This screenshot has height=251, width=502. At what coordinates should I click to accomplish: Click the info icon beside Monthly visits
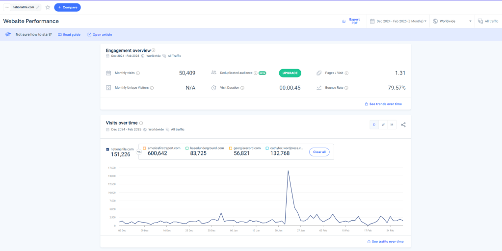(x=138, y=73)
